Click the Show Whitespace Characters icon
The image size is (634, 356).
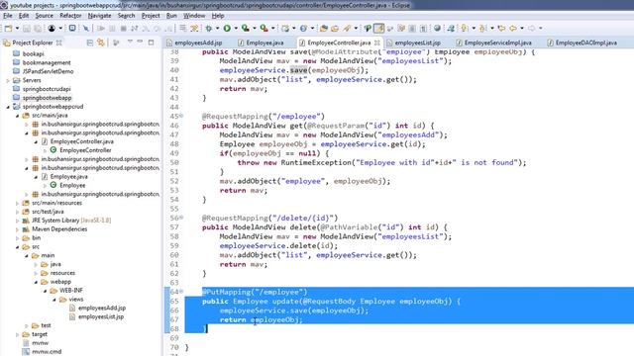[423, 29]
